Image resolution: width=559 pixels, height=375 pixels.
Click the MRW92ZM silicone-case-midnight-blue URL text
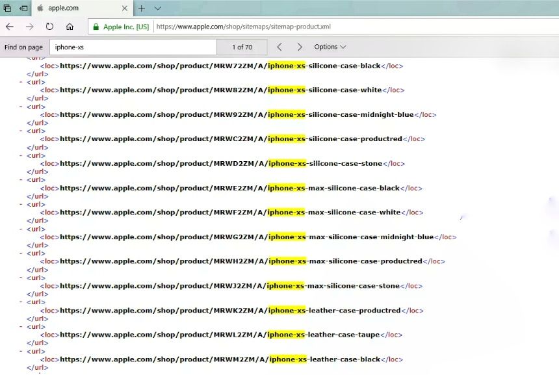[237, 115]
